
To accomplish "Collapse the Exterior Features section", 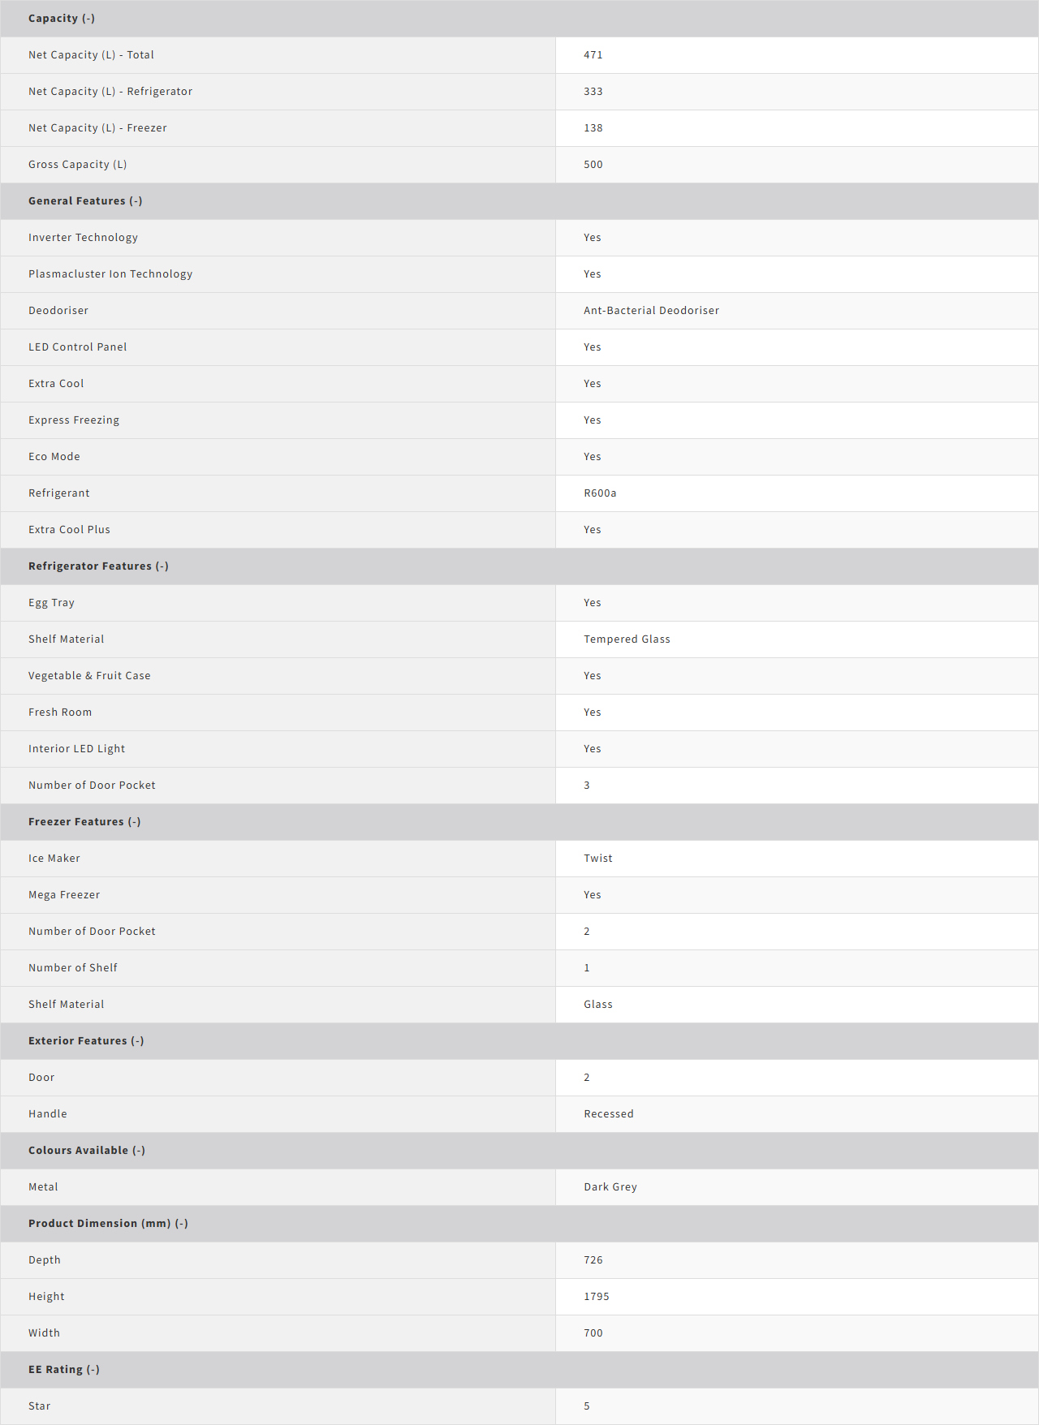I will 86,1041.
